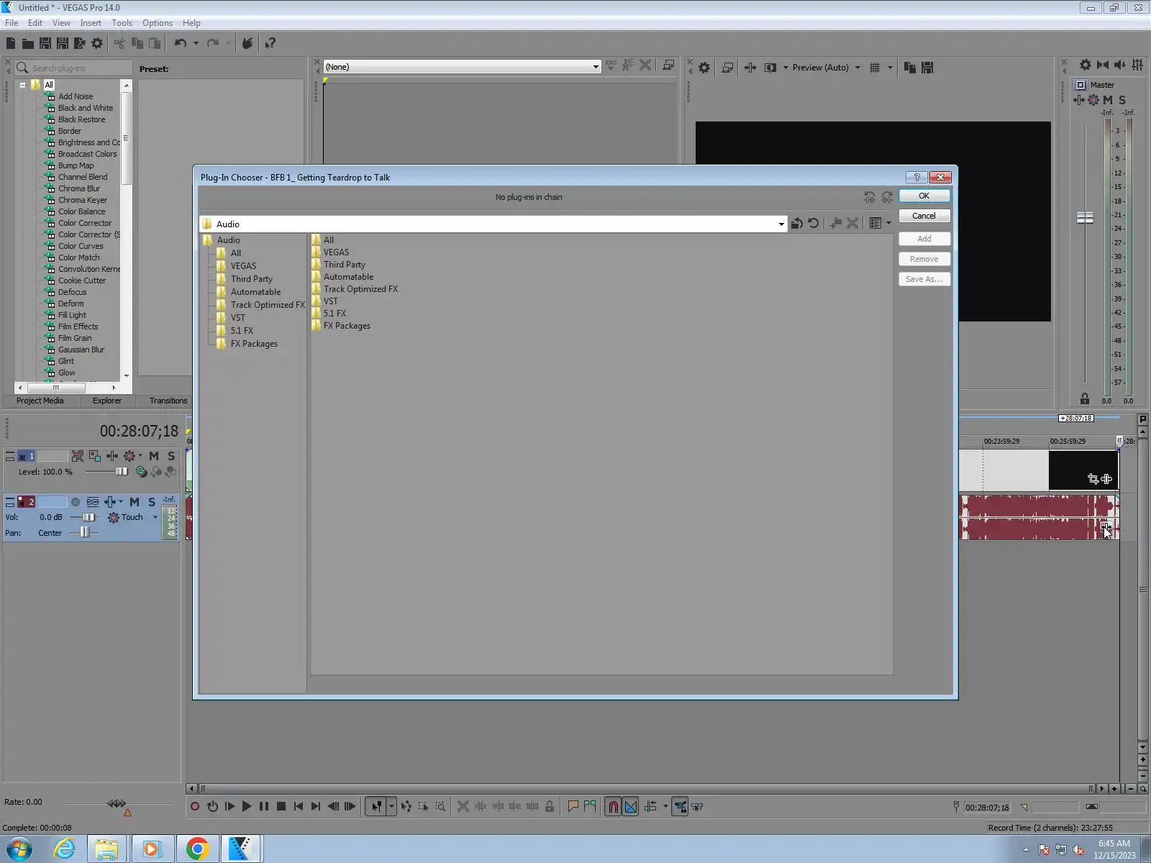Viewport: 1151px width, 863px height.
Task: Open the Insert menu
Action: (91, 23)
